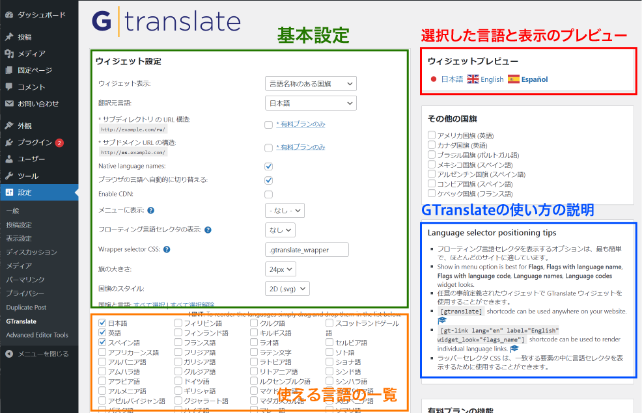Open ディスカッション submenu item
This screenshot has width=642, height=413.
click(31, 252)
